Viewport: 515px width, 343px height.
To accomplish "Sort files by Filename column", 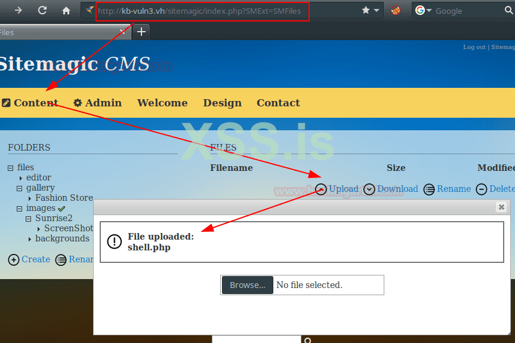I will pos(231,168).
